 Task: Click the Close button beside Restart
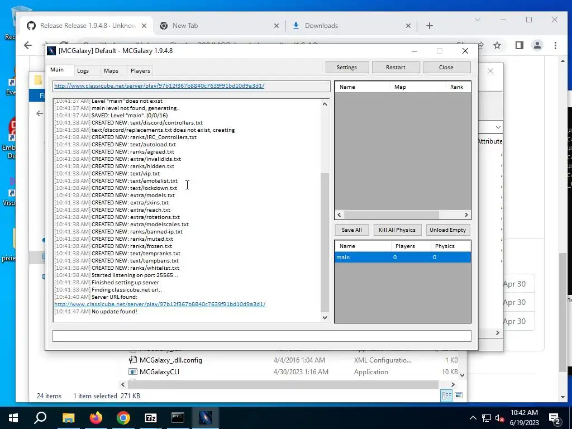[446, 68]
